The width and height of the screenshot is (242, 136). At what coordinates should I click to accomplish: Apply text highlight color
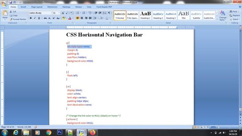pyautogui.click(x=64, y=18)
